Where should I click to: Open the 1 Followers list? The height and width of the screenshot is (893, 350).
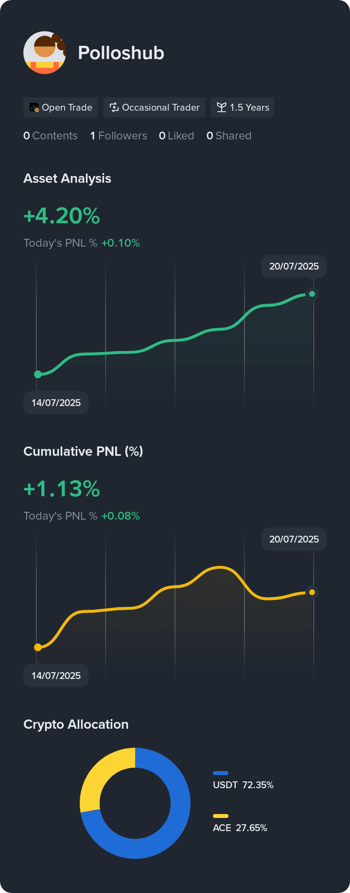coord(119,136)
